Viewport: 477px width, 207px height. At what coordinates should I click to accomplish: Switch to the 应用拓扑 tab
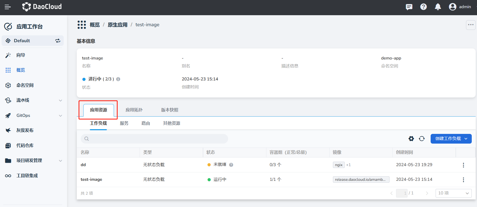tap(134, 110)
